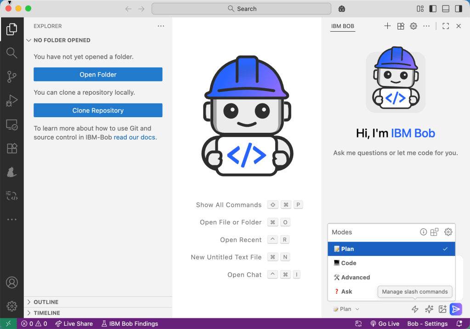Expand the OUTLINE section
The width and height of the screenshot is (470, 329).
(x=46, y=302)
